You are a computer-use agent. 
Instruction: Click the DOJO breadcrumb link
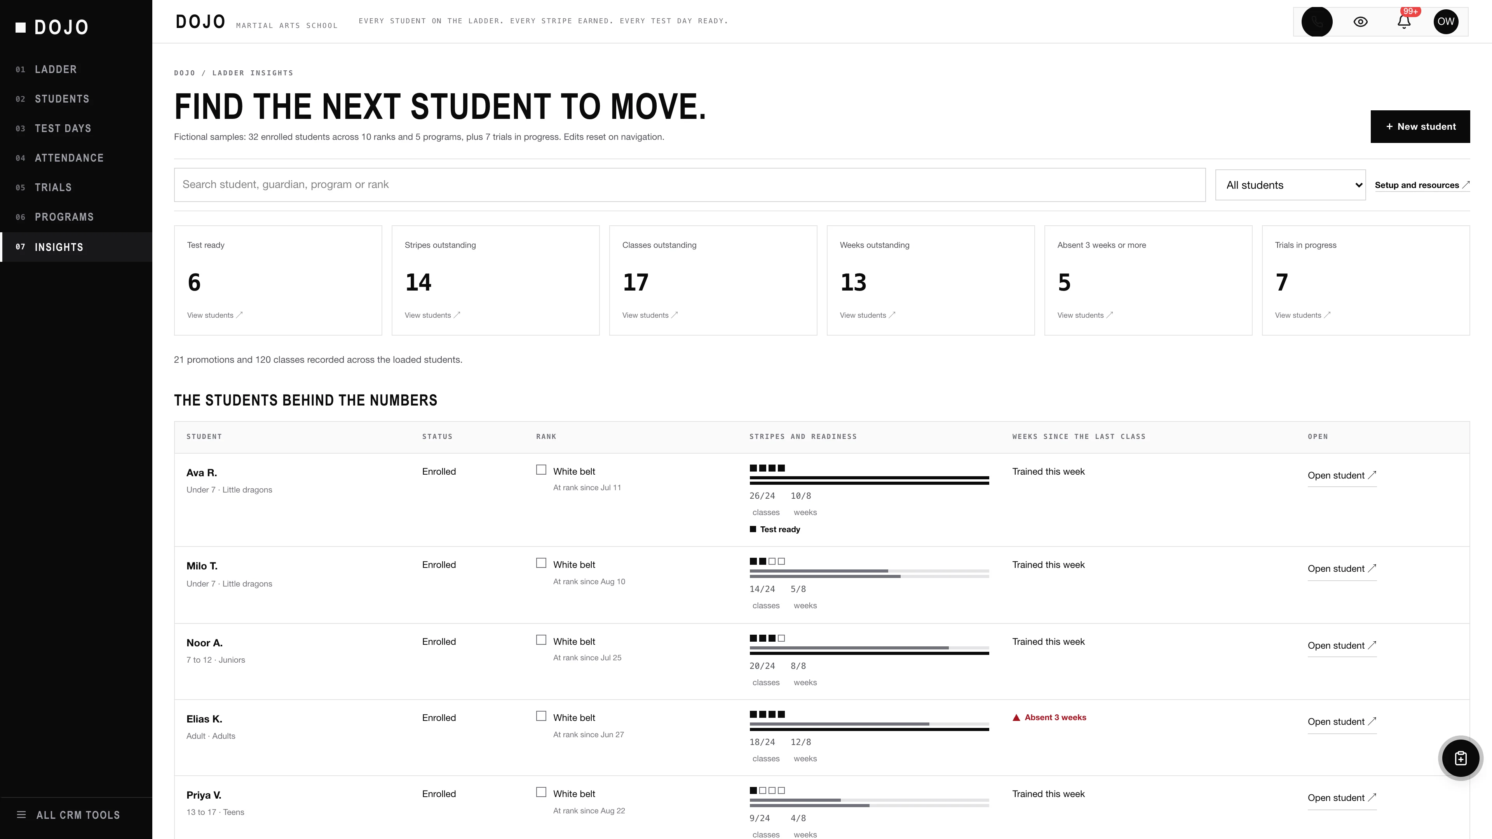[x=185, y=73]
